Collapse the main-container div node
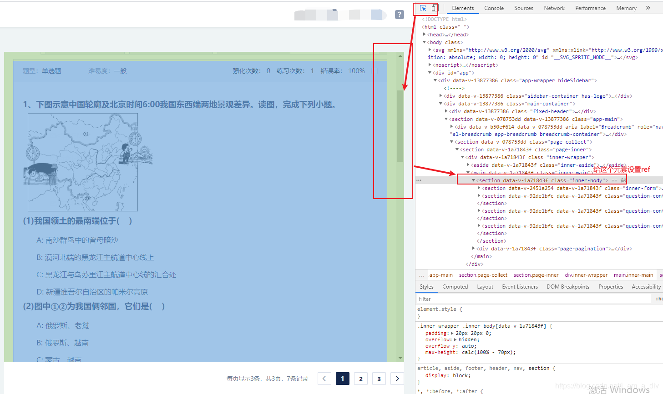Viewport: 663px width, 394px height. [x=440, y=104]
